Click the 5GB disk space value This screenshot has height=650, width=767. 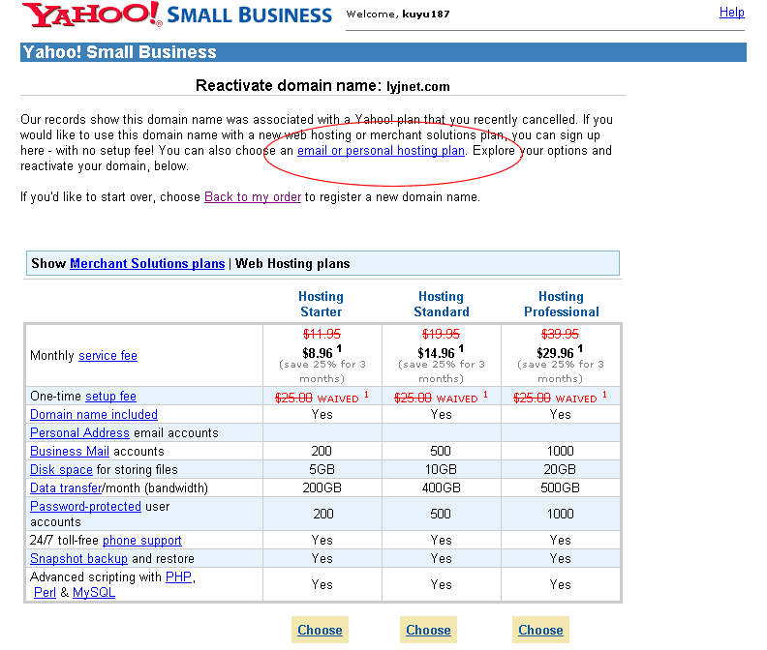322,470
